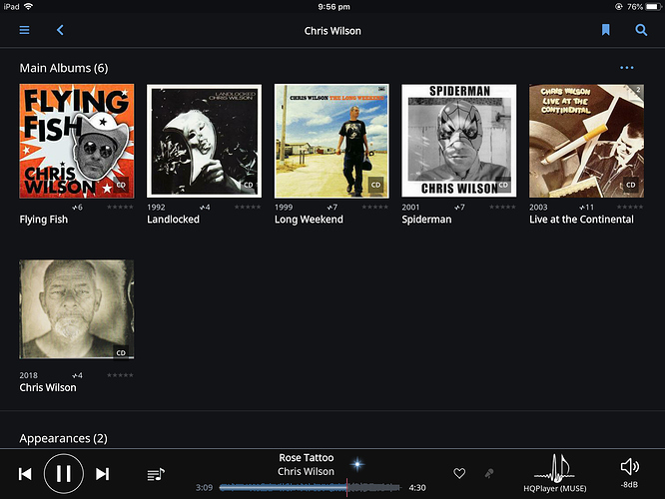Screen dimensions: 665x499
Task: Open the Long Weekend album cover
Action: pyautogui.click(x=332, y=141)
